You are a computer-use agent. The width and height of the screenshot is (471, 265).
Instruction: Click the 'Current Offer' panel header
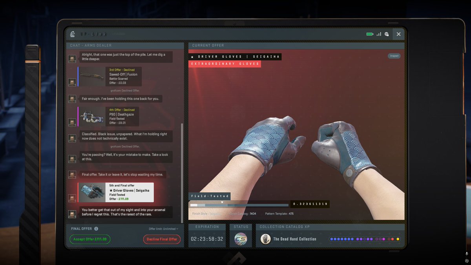coord(296,46)
